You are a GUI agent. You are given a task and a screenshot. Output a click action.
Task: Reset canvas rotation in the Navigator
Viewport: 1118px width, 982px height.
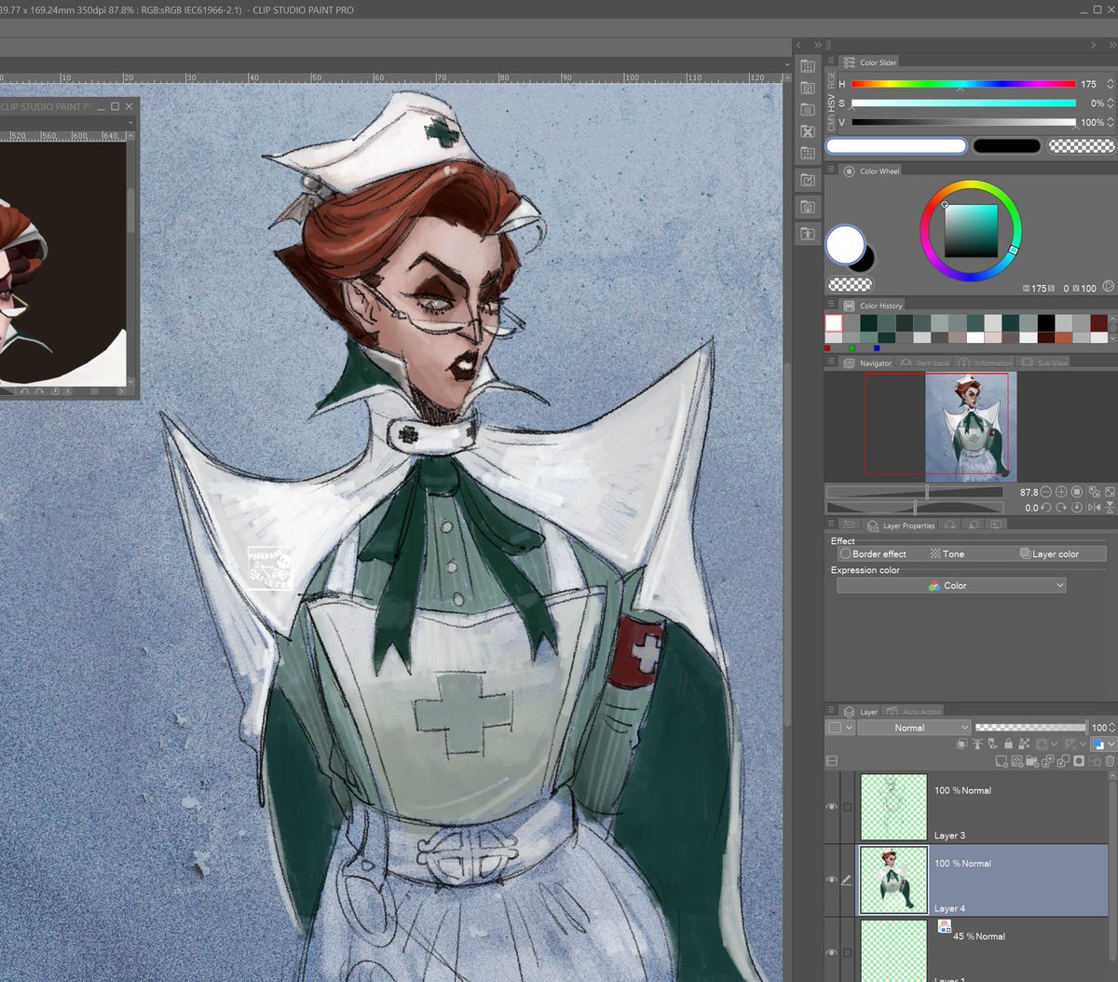tap(1077, 508)
